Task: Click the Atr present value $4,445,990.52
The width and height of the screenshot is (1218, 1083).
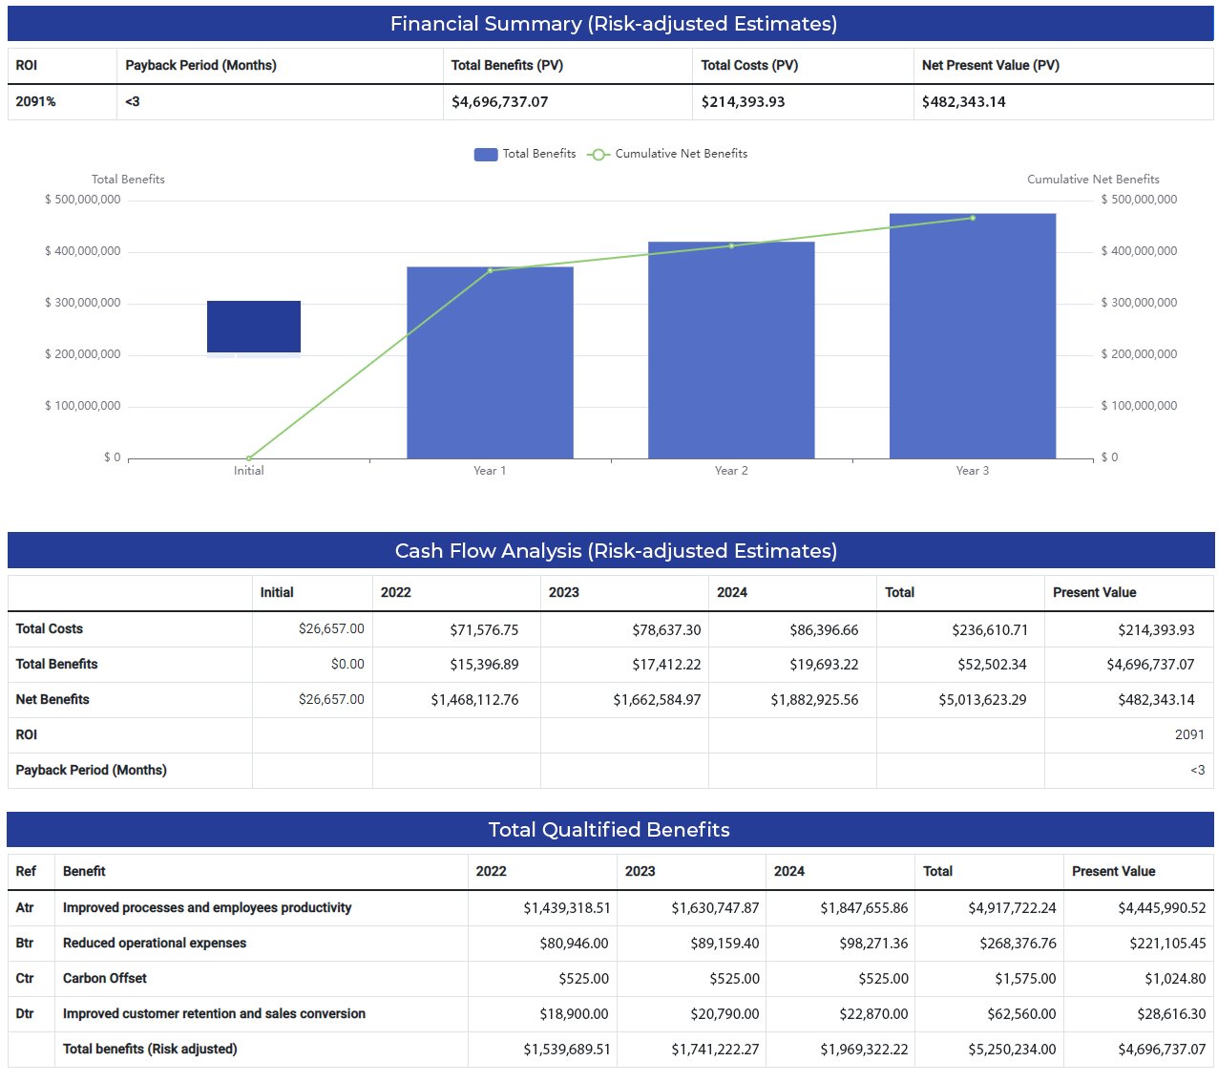Action: coord(1162,908)
